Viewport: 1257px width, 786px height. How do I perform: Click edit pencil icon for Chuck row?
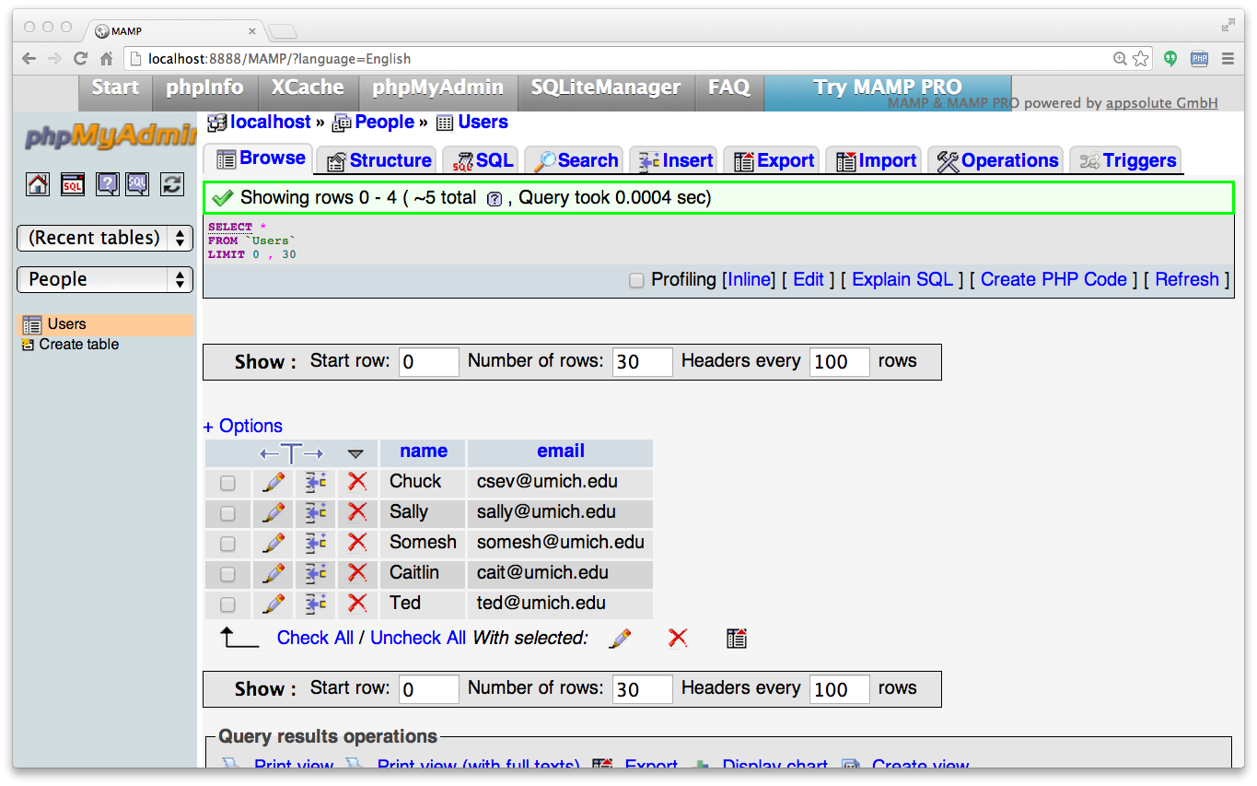click(x=274, y=482)
